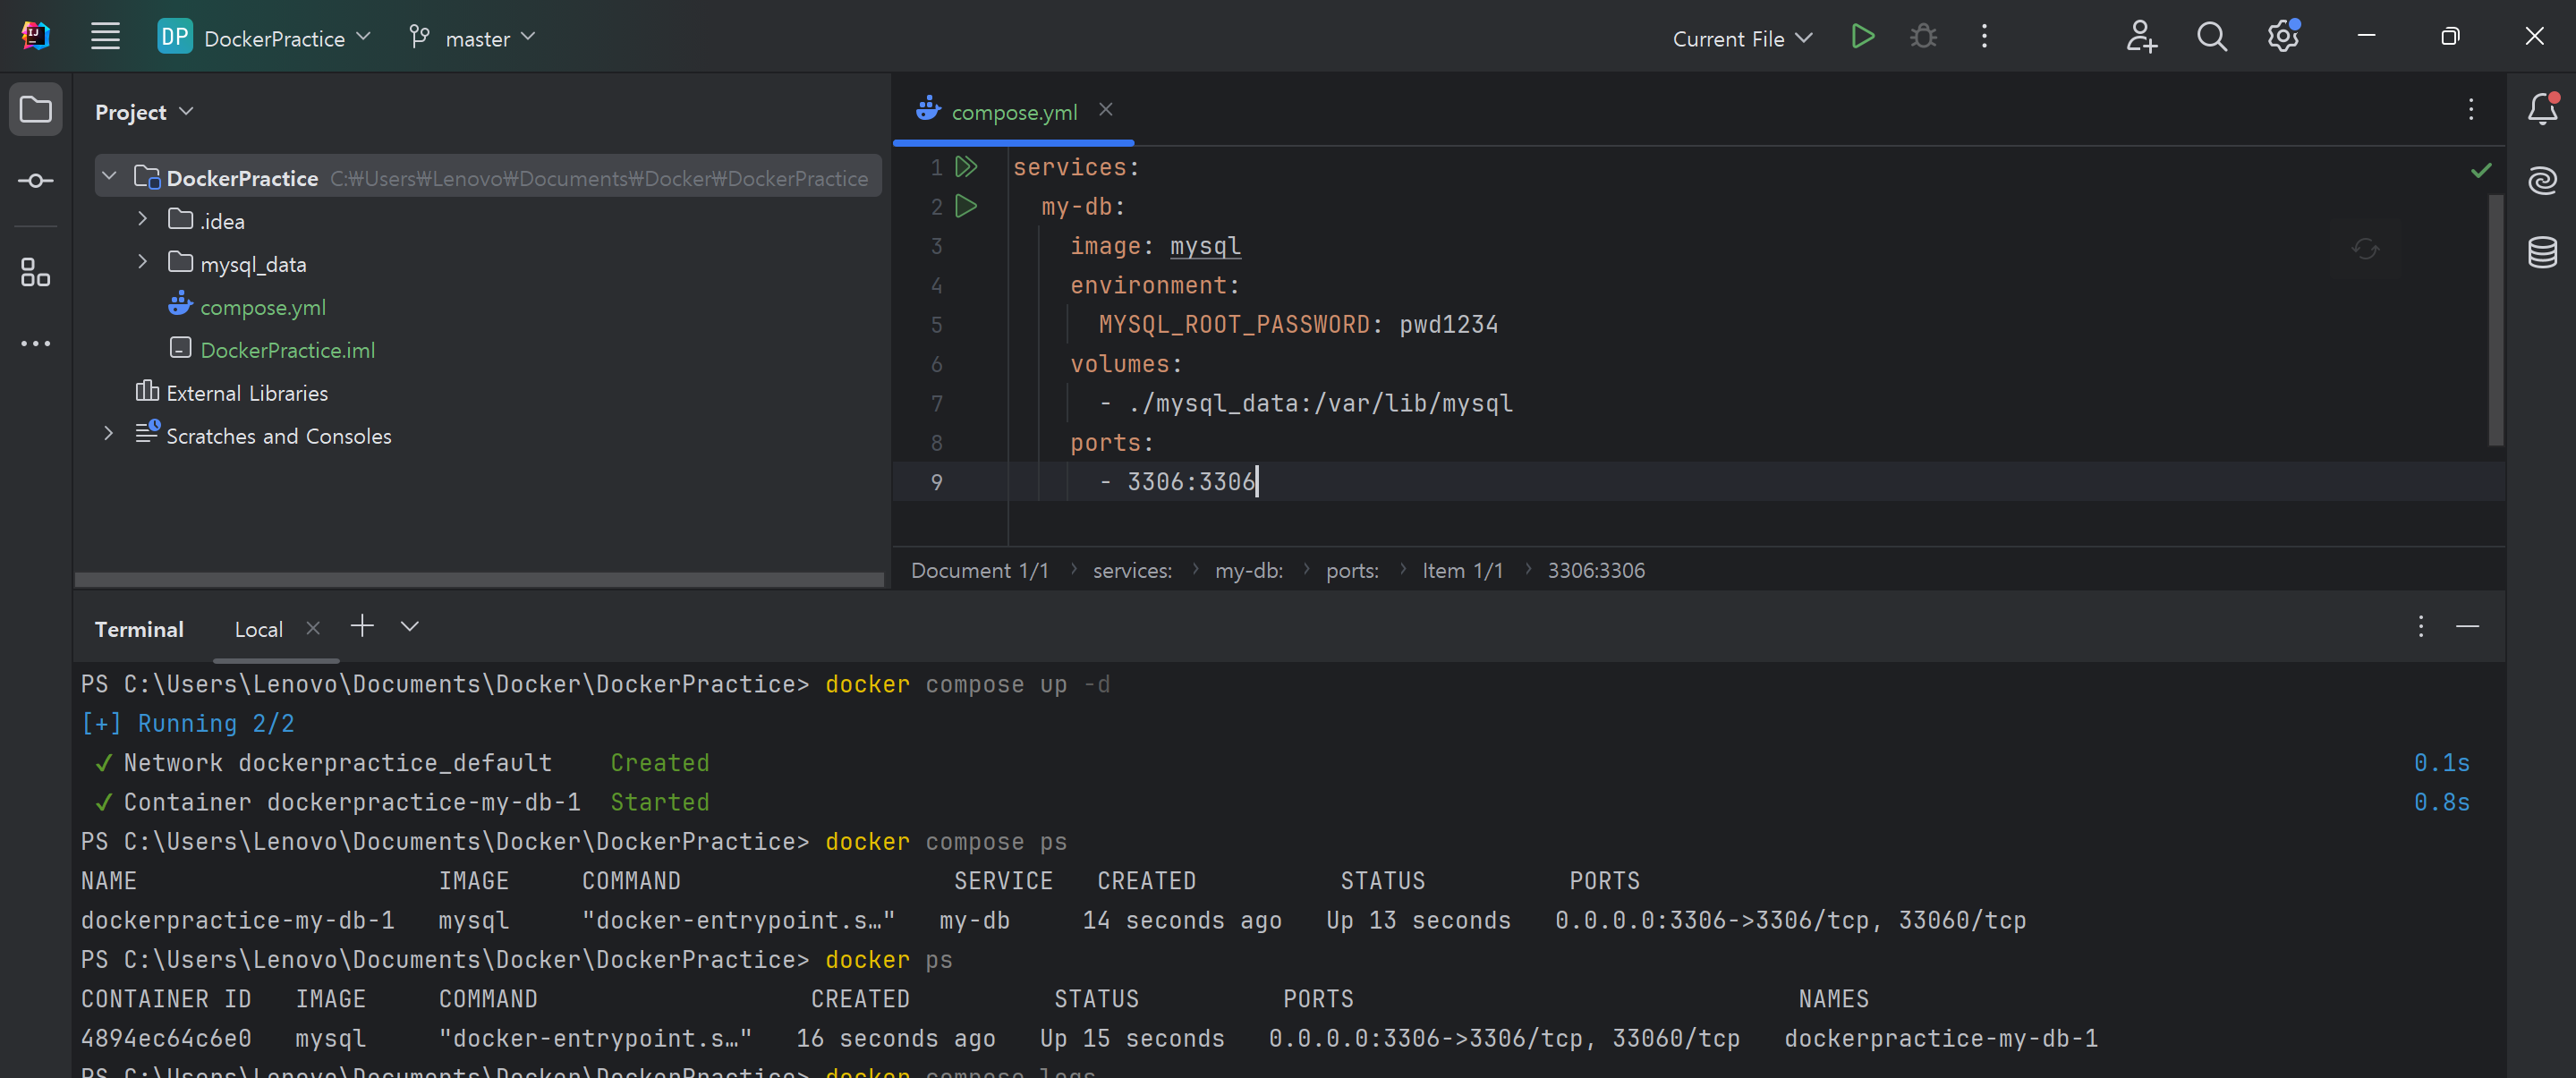2576x1078 pixels.
Task: Expand Scratches and Consoles
Action: (108, 434)
